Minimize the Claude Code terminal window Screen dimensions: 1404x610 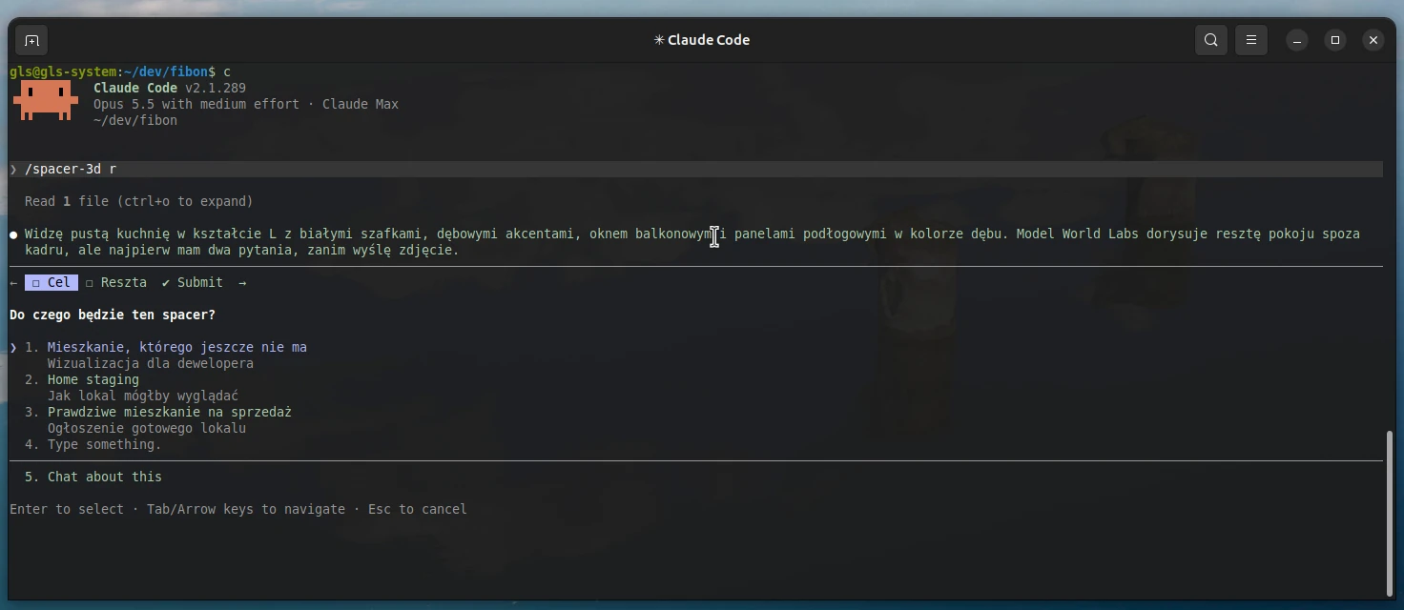(1297, 40)
